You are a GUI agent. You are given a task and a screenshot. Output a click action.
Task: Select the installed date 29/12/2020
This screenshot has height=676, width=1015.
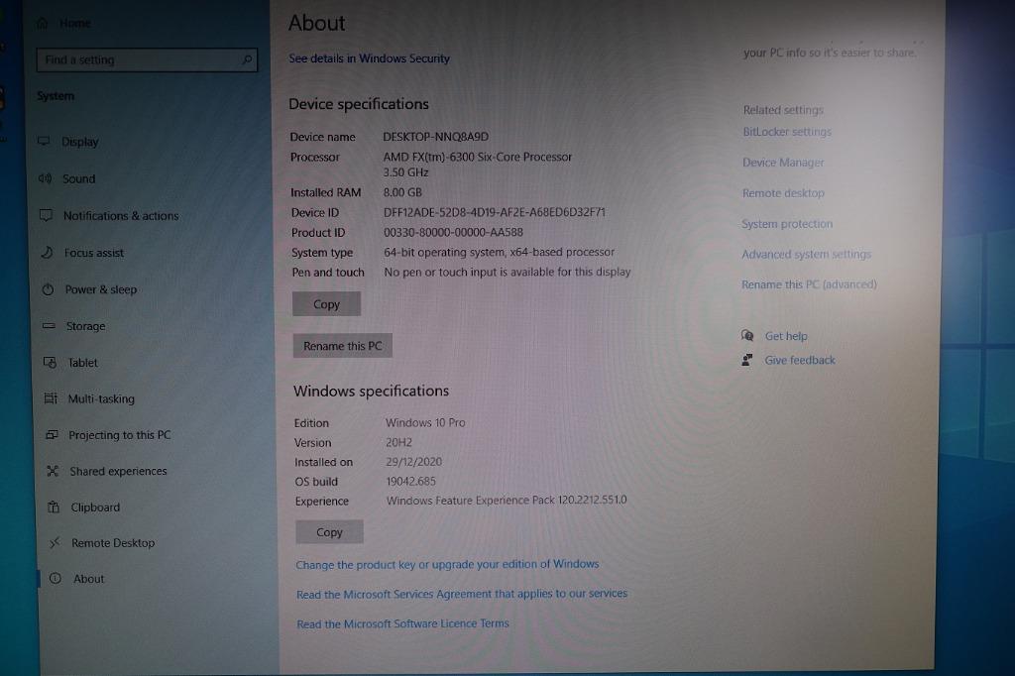coord(414,462)
